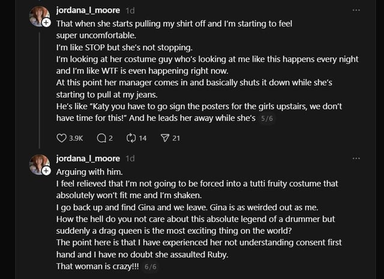Click the jordana_l_moore username on the second post

[89, 158]
